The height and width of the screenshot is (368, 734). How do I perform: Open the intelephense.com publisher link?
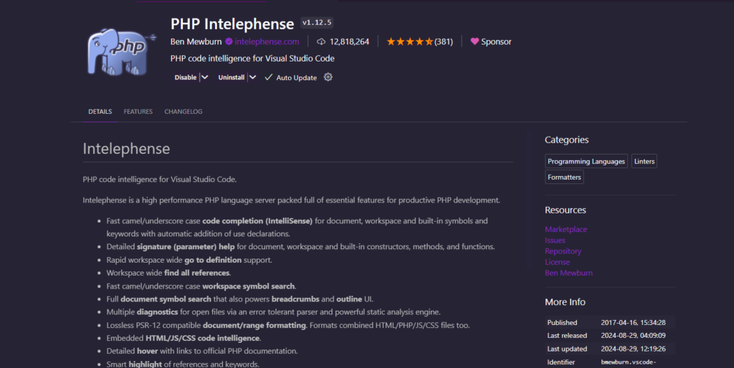click(x=267, y=42)
